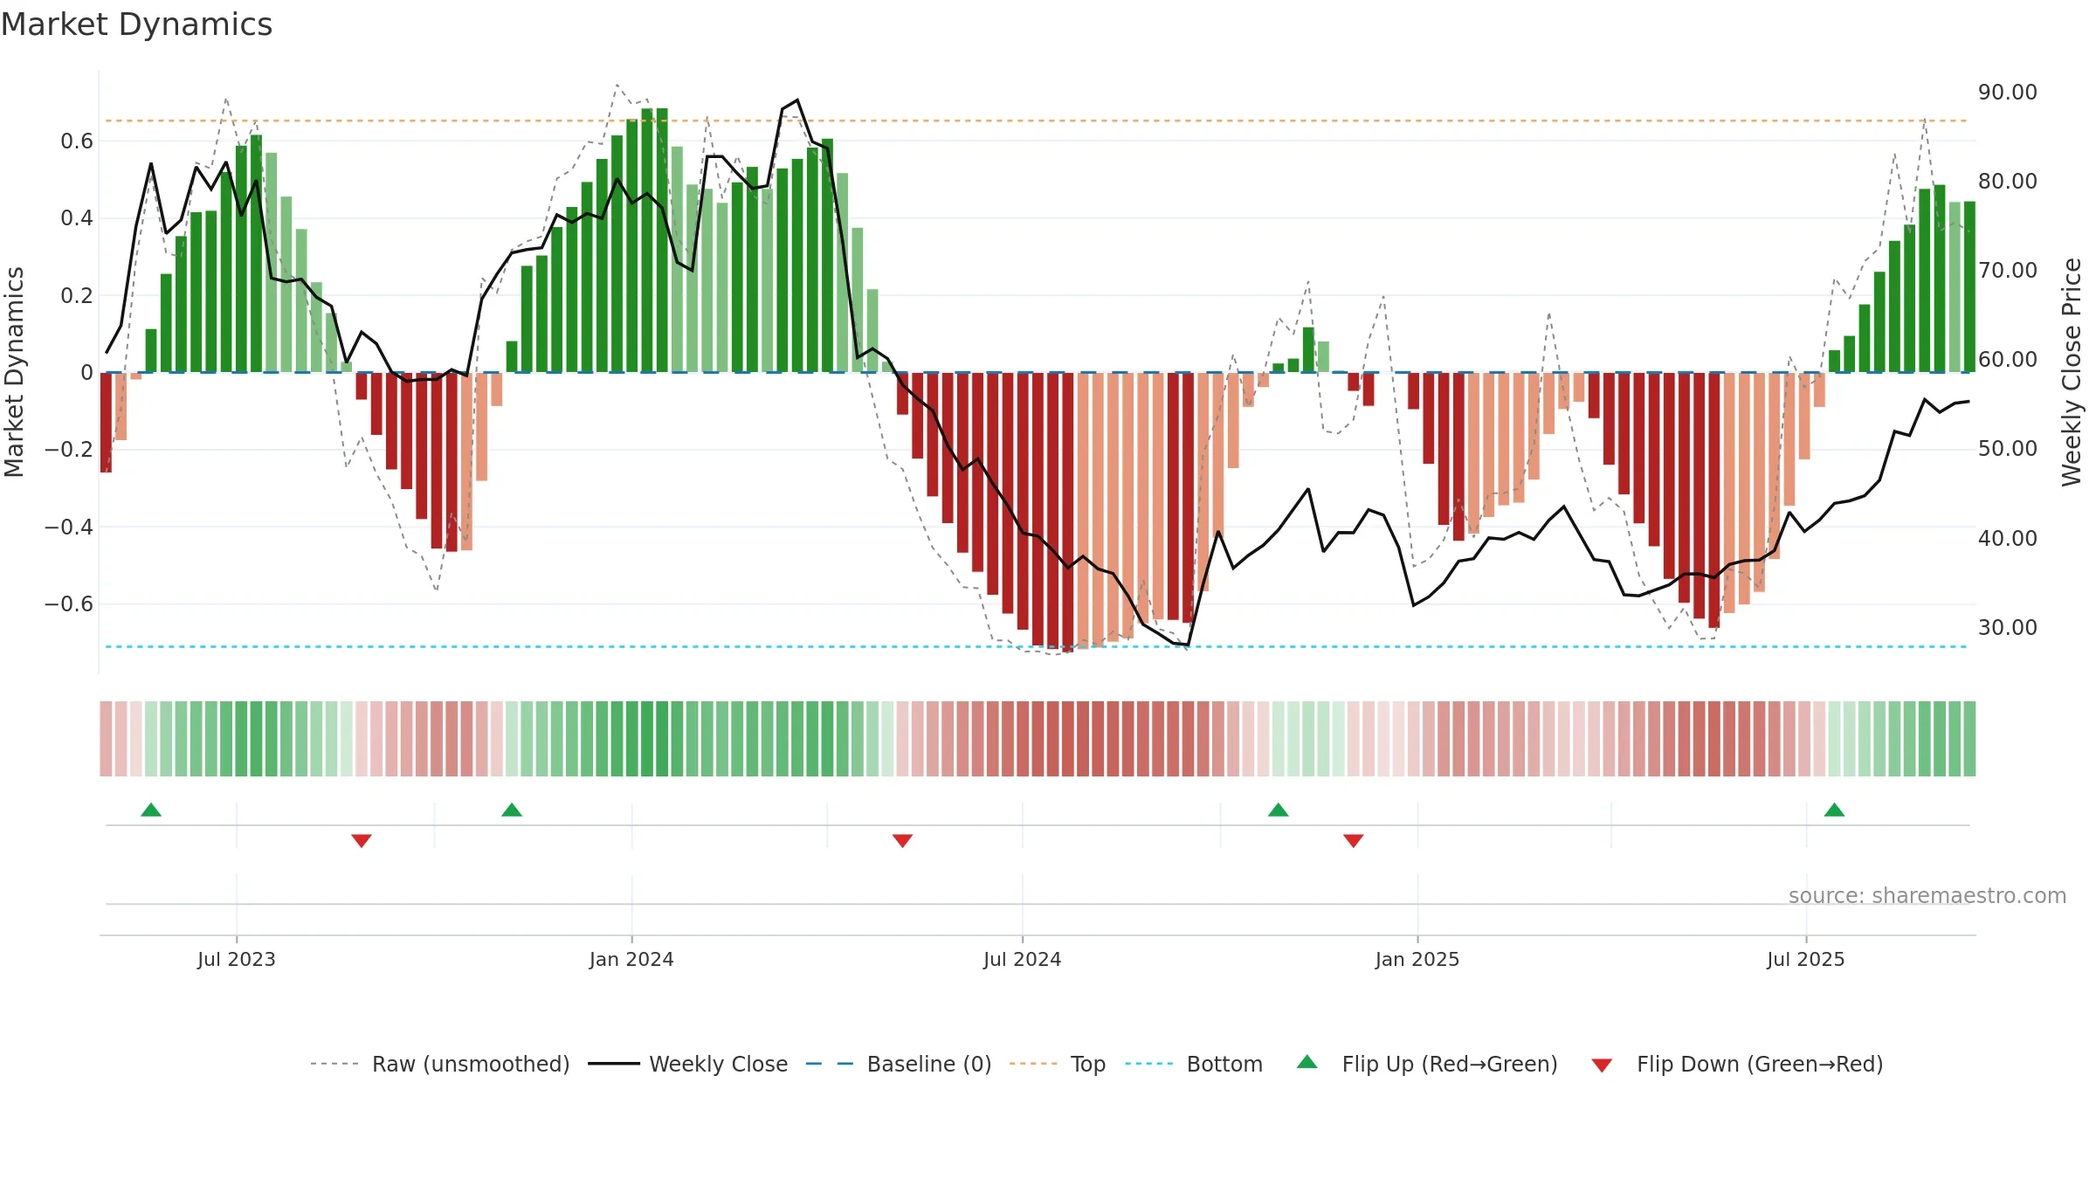Toggle the Baseline (0) legend entry
The width and height of the screenshot is (2096, 1179).
point(898,1064)
